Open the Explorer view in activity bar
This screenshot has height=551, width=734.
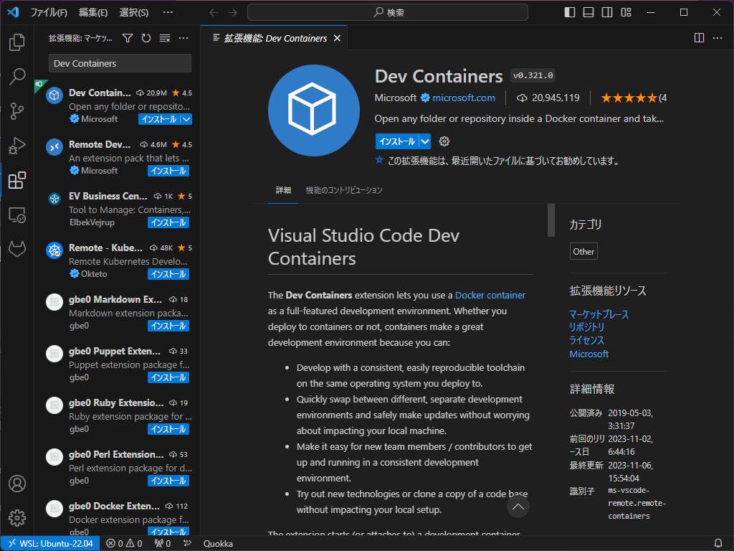point(17,42)
